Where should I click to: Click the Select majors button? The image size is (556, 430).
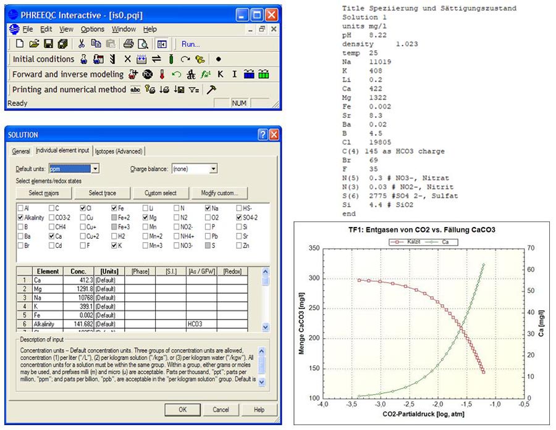pos(44,193)
